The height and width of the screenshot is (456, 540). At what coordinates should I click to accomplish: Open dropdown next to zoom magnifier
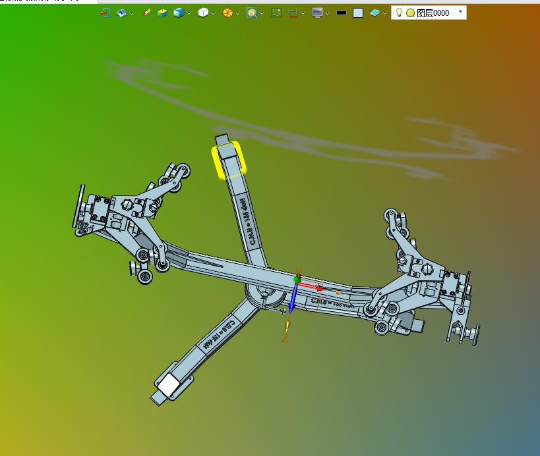(262, 13)
